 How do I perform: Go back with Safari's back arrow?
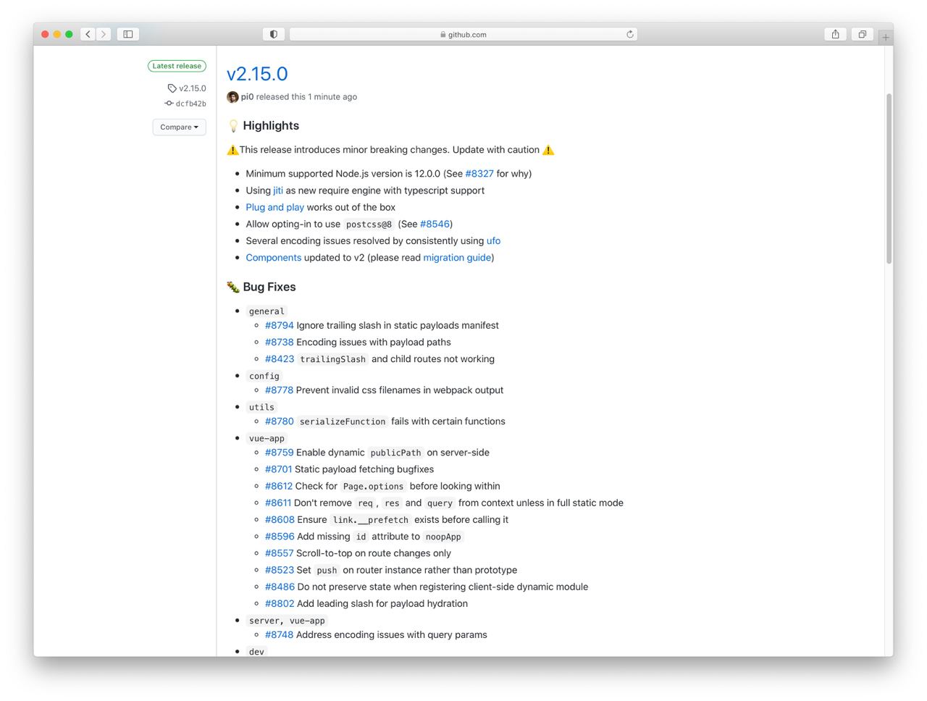(x=88, y=34)
